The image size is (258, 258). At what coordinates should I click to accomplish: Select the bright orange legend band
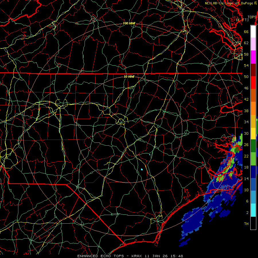253,108
